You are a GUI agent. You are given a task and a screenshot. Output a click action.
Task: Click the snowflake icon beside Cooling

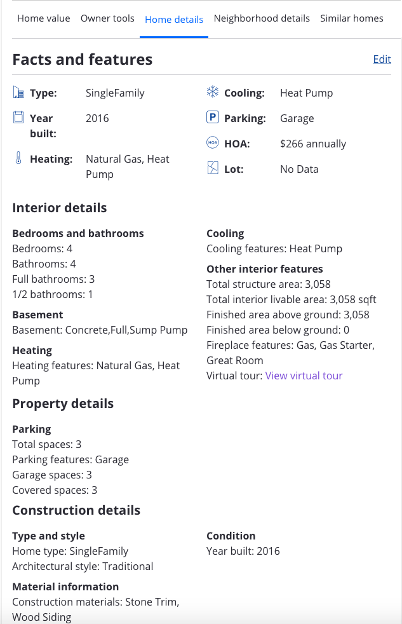pyautogui.click(x=213, y=93)
